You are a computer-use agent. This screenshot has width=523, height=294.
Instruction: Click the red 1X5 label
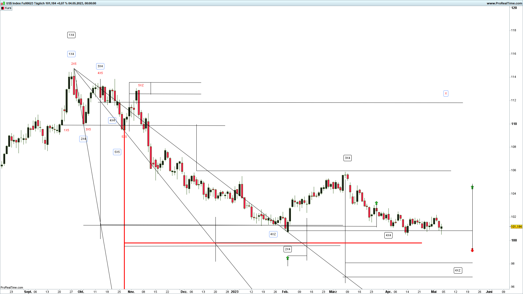(x=66, y=130)
